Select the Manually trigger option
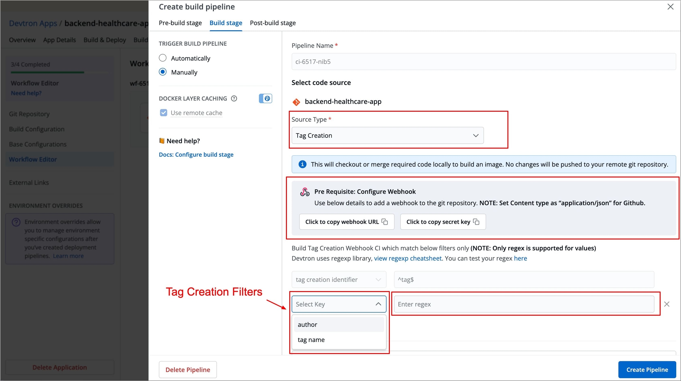The height and width of the screenshot is (381, 681). (163, 72)
